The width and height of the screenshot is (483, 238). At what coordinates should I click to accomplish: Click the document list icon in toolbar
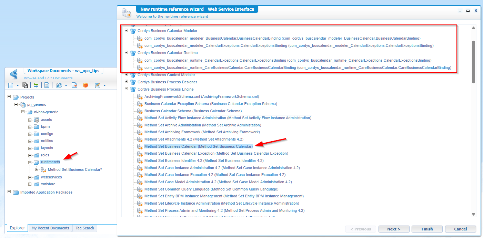(x=47, y=85)
